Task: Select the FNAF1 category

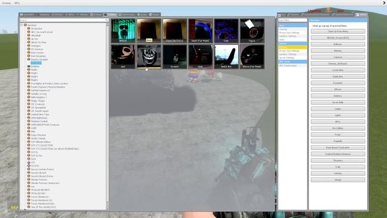Action: 34,70
